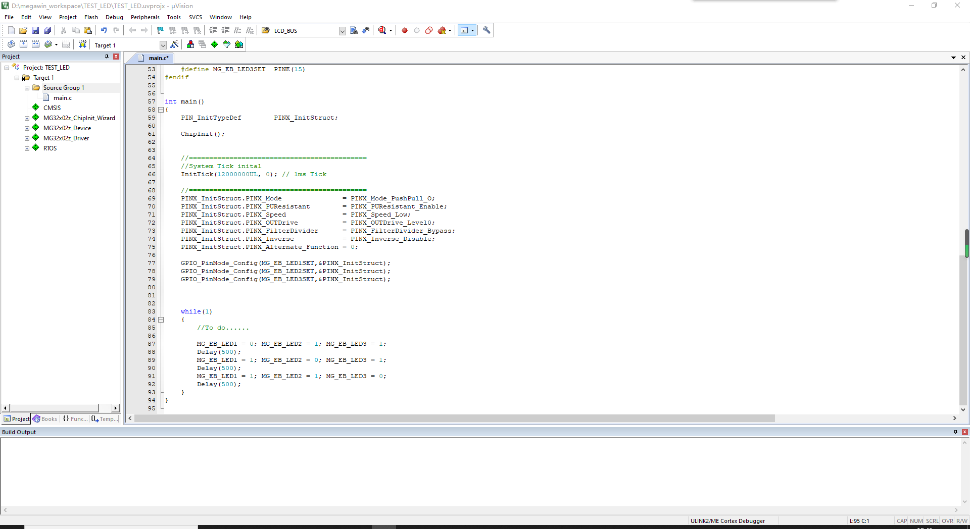
Task: Close the Build Output panel
Action: point(965,432)
